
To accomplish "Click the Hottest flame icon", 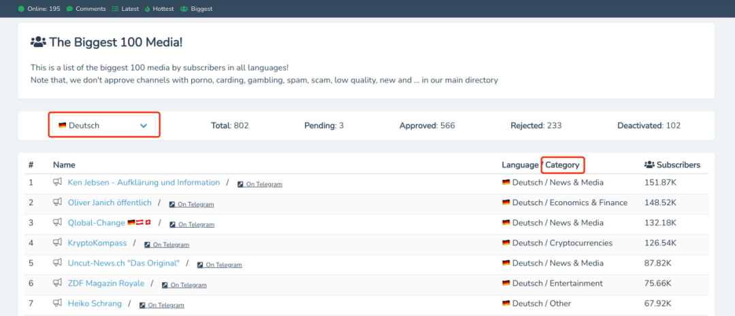I will [150, 9].
